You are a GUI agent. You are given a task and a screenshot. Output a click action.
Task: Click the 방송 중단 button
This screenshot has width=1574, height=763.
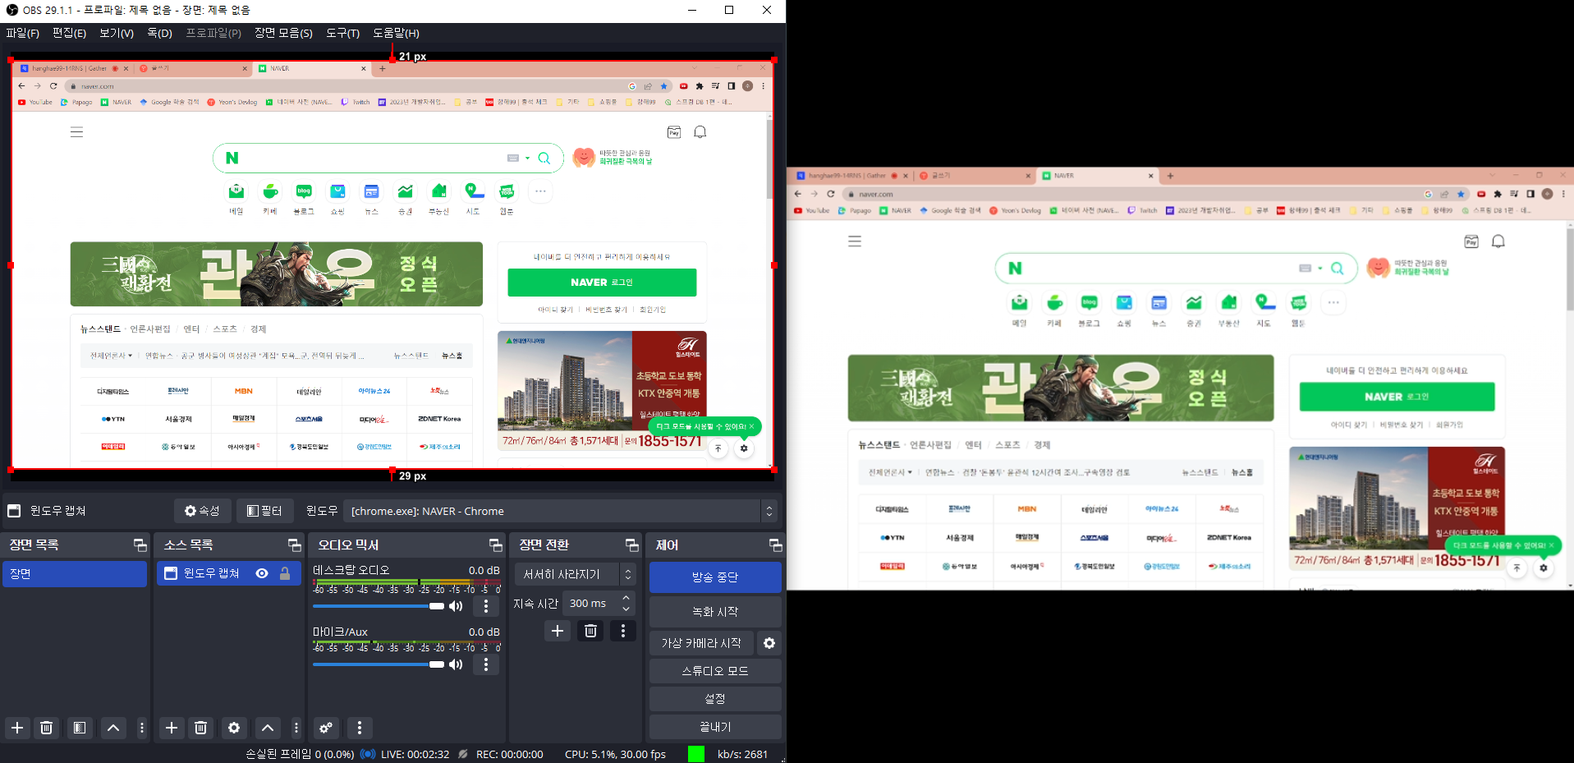pyautogui.click(x=715, y=577)
